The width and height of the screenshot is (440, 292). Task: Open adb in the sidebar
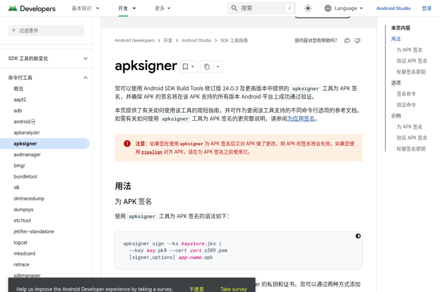[x=18, y=110]
